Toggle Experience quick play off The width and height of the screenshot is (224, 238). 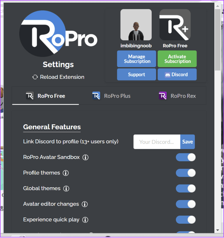tap(186, 220)
